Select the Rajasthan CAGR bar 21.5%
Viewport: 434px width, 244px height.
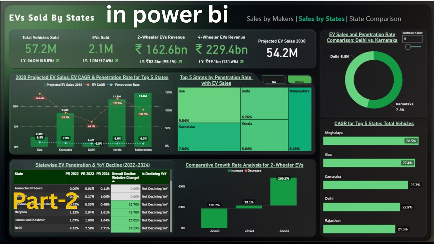[x=359, y=229]
